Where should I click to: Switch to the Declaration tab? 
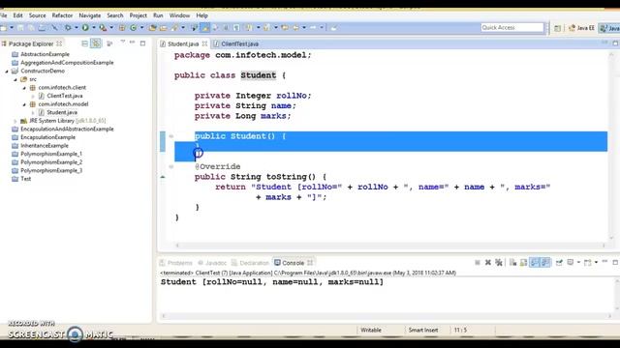pyautogui.click(x=250, y=263)
